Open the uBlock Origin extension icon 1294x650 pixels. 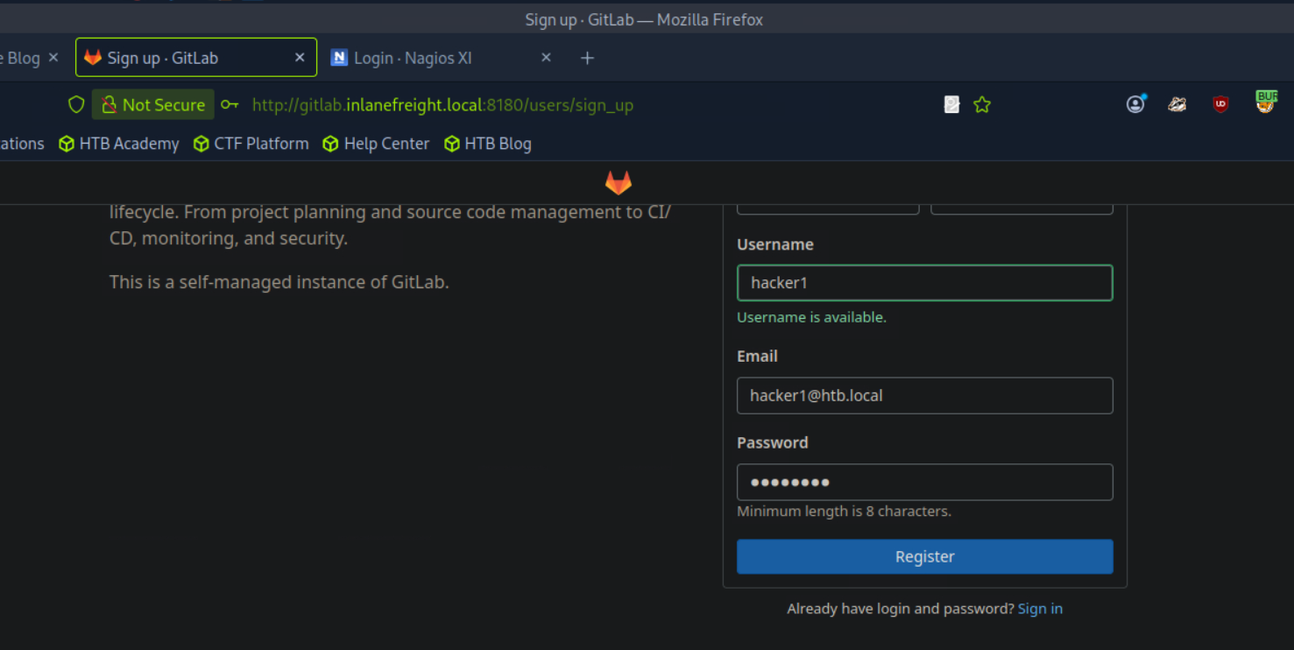1220,104
